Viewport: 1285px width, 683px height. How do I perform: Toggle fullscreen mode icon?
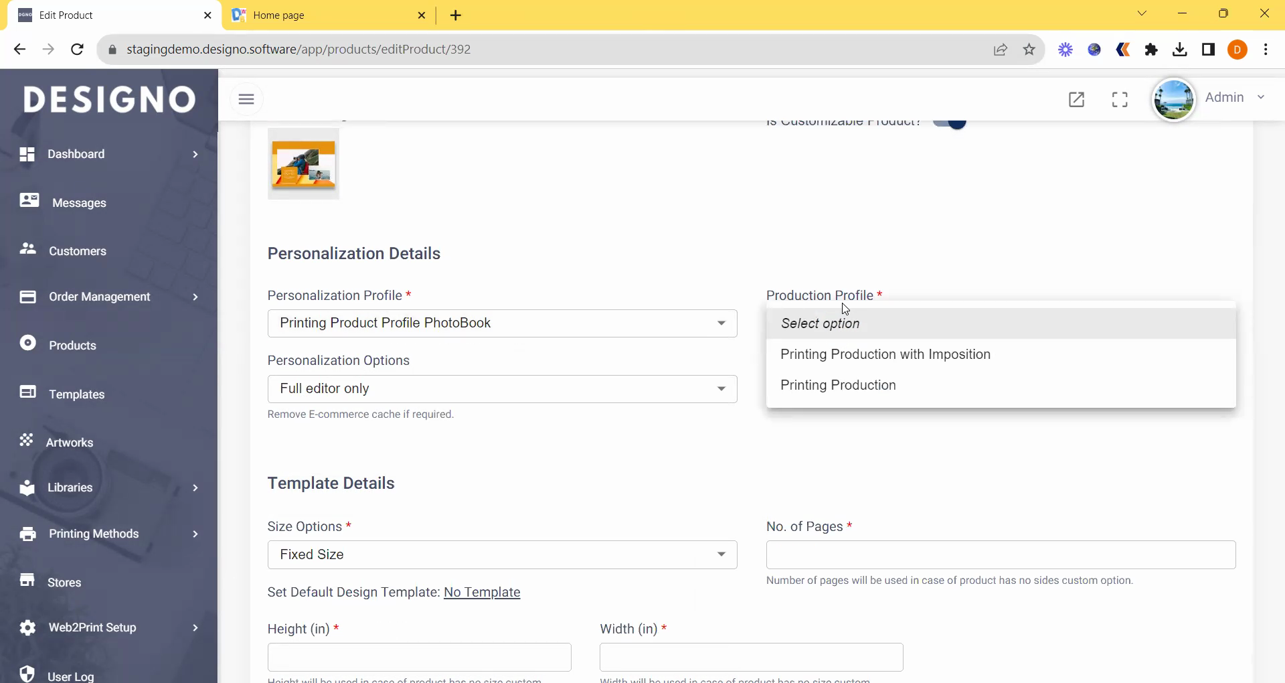tap(1120, 100)
